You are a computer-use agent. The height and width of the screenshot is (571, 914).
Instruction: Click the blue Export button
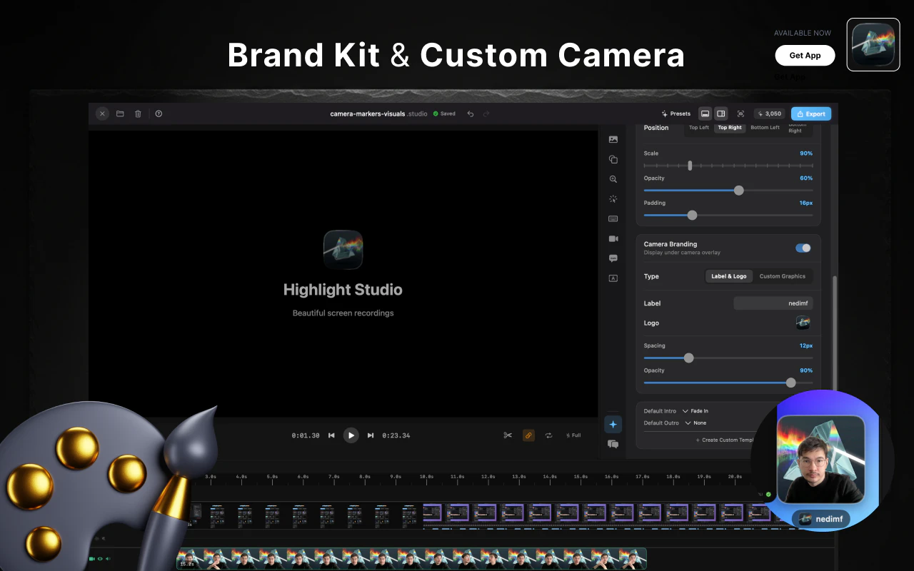[810, 113]
